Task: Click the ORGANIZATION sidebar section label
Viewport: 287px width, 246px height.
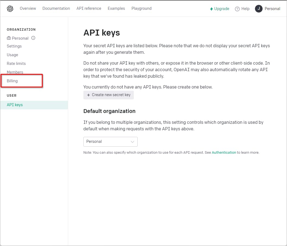Action: tap(21, 30)
